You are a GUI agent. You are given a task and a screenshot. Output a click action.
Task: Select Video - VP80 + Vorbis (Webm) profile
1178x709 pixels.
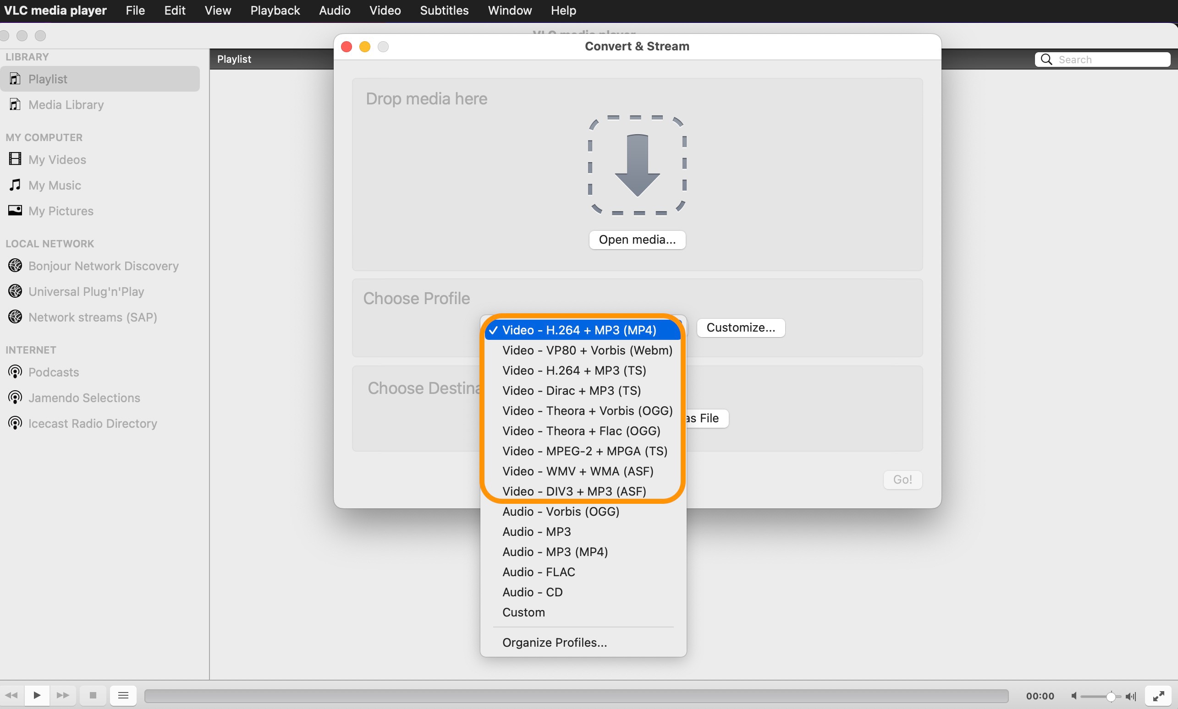pyautogui.click(x=586, y=350)
